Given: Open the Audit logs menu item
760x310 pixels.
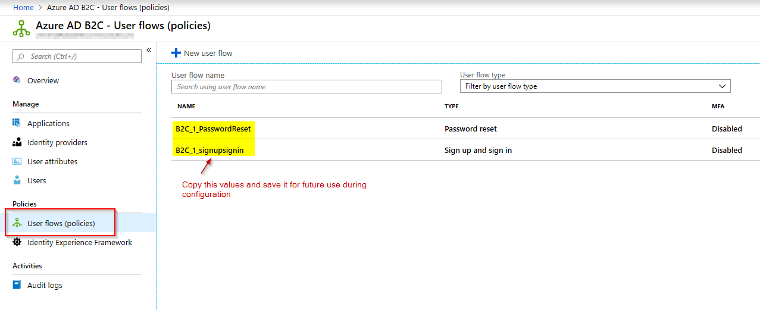Looking at the screenshot, I should click(x=45, y=285).
